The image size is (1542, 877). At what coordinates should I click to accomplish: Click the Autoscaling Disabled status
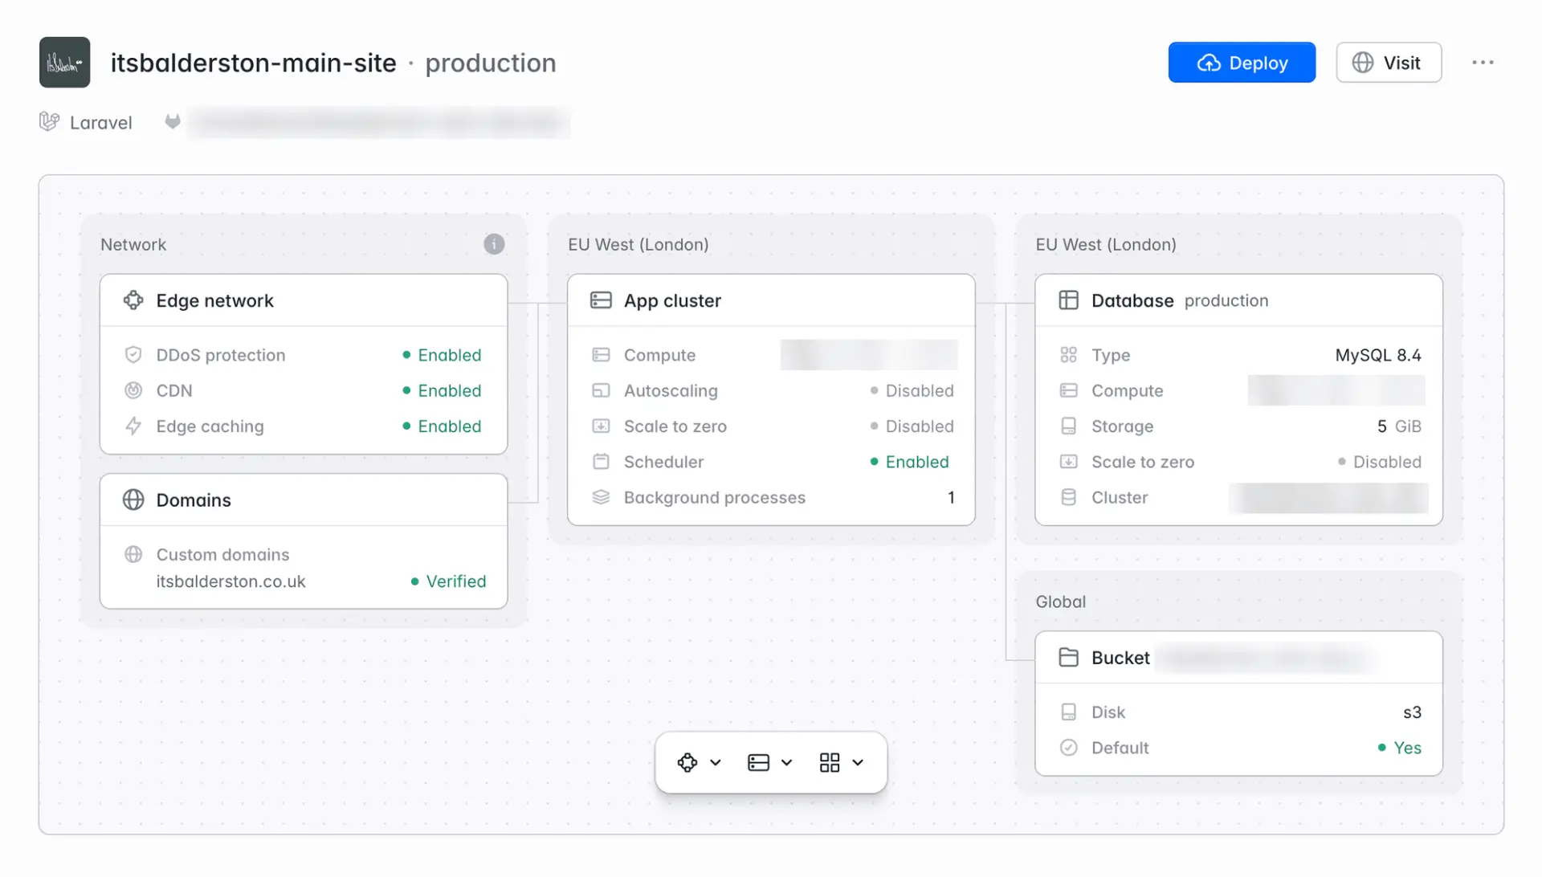(x=912, y=390)
